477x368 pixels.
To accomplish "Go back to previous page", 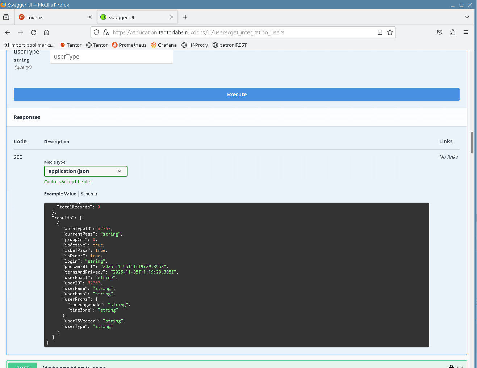I will click(x=8, y=33).
